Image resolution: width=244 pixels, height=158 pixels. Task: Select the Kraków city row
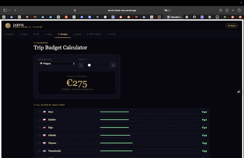[x=122, y=119]
